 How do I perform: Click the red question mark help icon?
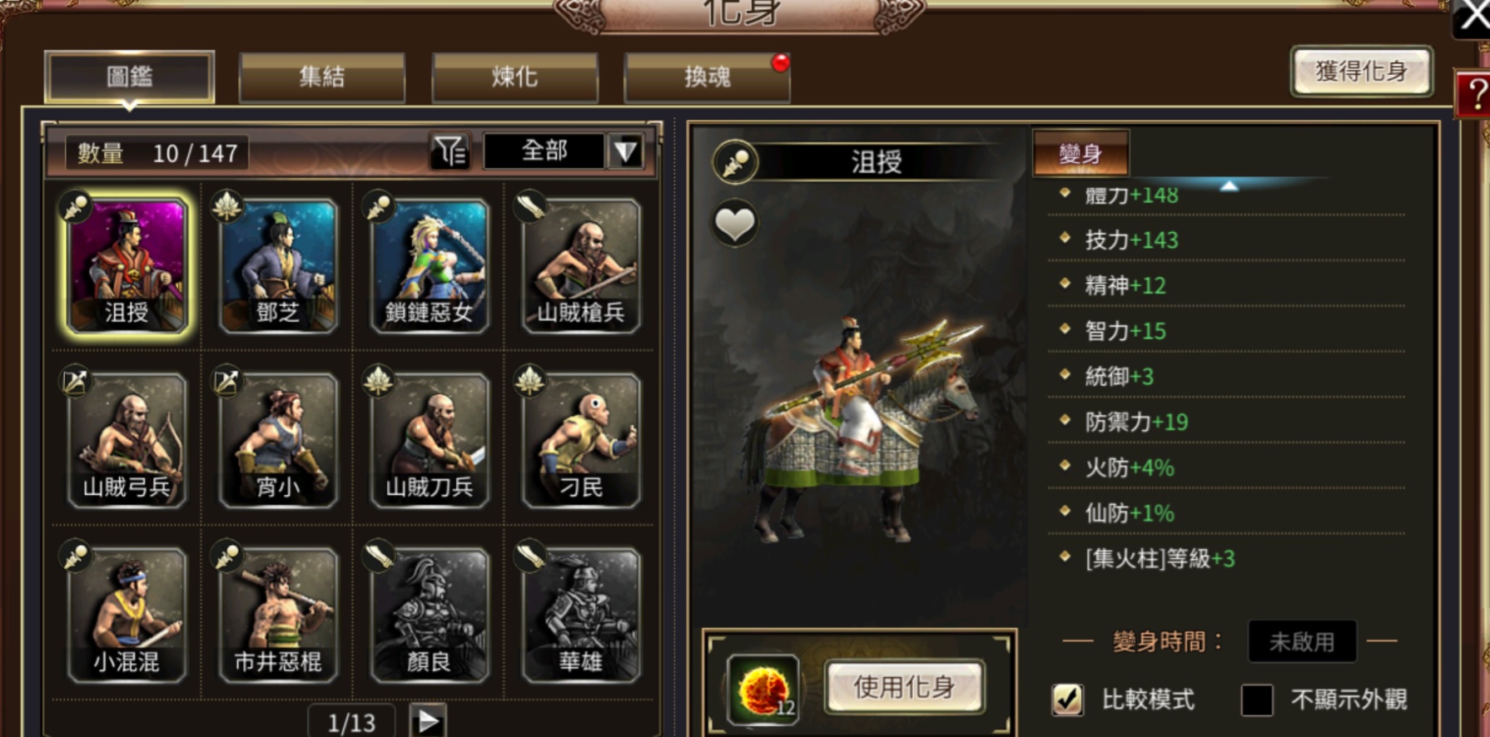(x=1473, y=94)
